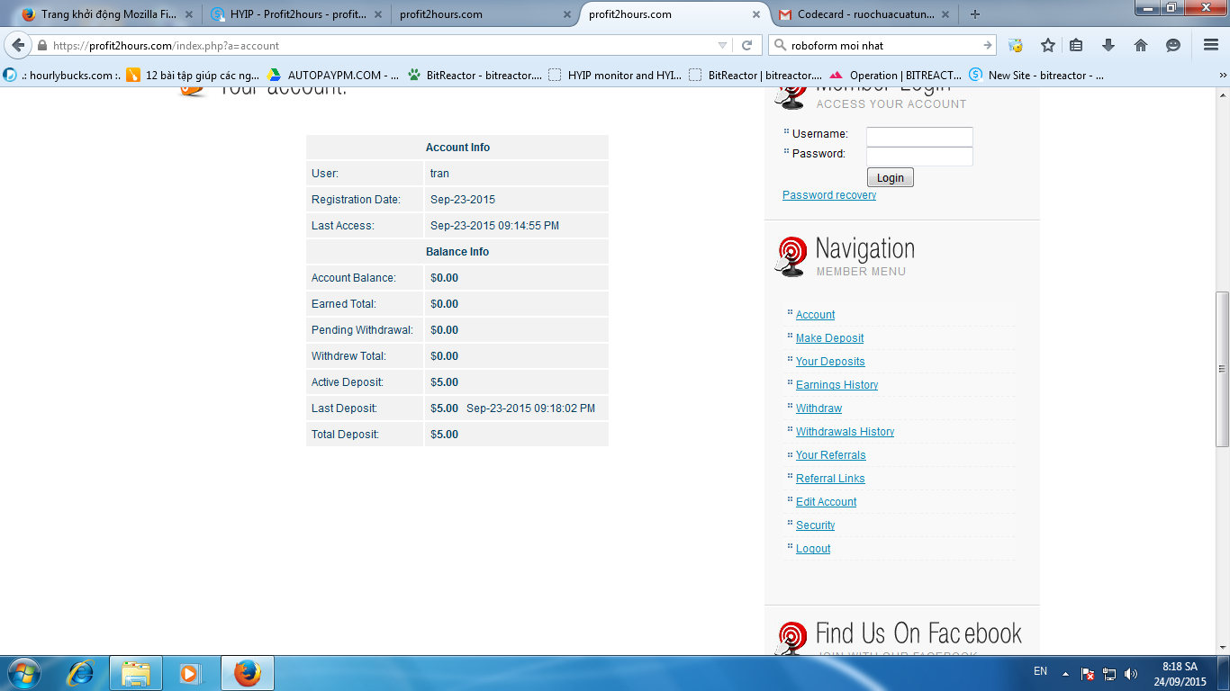Open the '12 bài tập giúp các ng...' bookmark
Image resolution: width=1230 pixels, height=691 pixels.
(193, 76)
